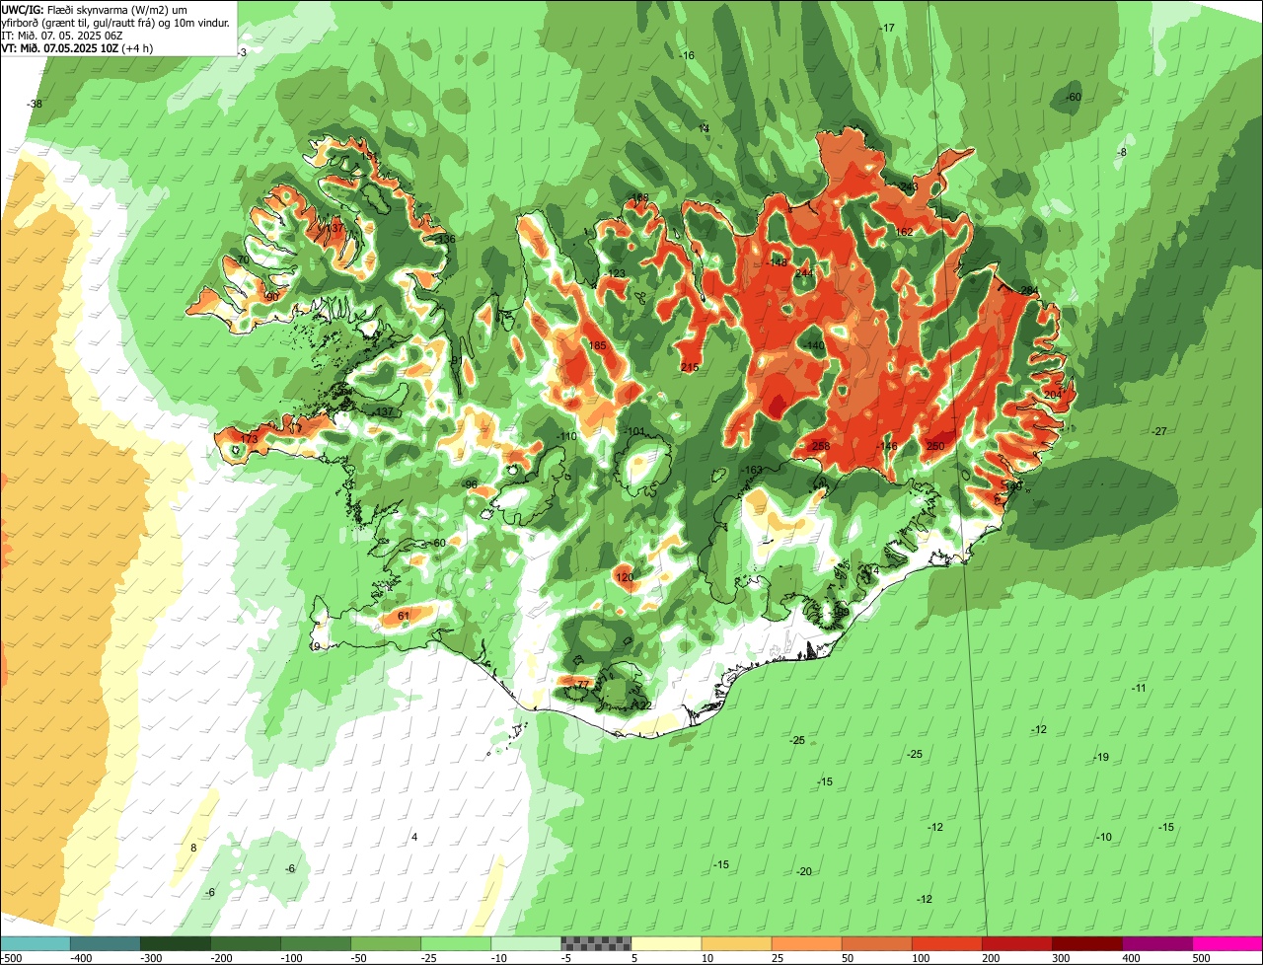Select the olive green -50 to -25 swatch
The image size is (1263, 965).
387,943
